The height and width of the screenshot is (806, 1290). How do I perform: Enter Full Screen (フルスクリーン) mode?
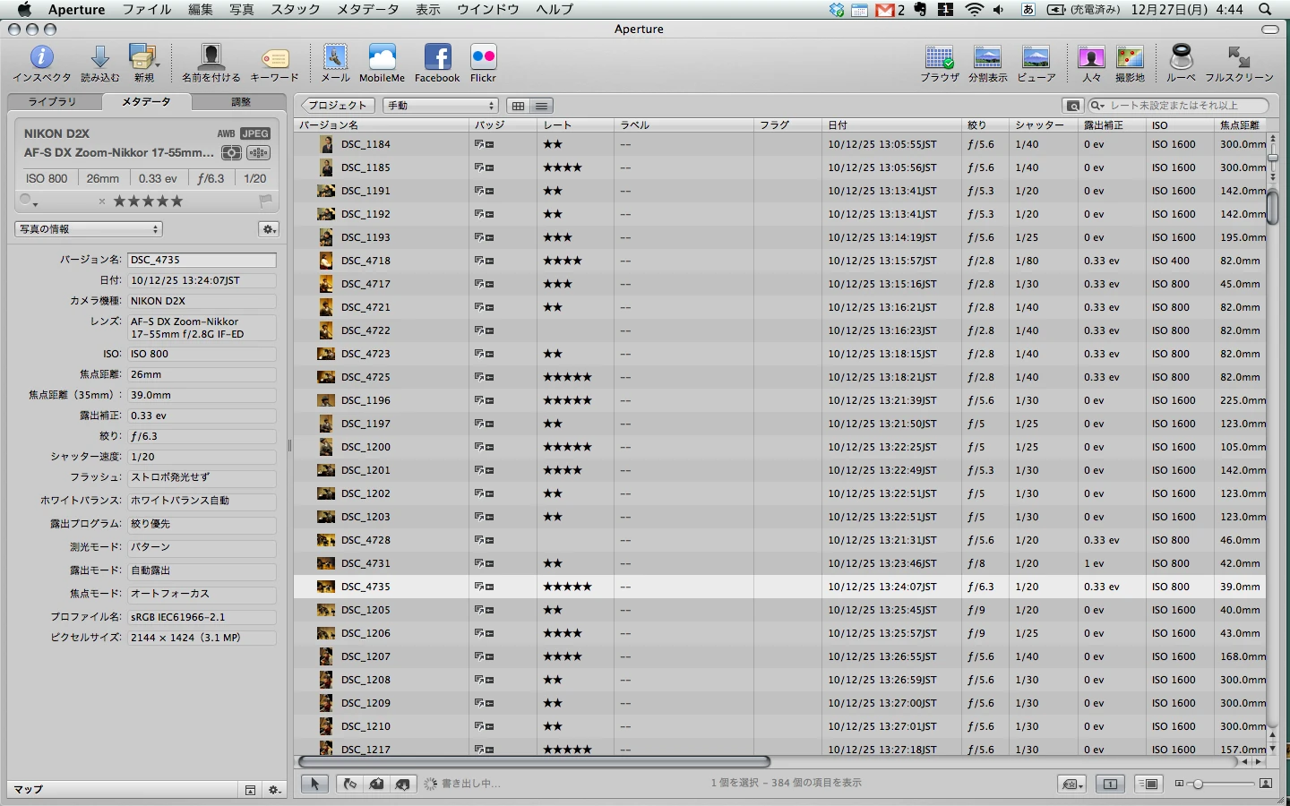(1239, 58)
